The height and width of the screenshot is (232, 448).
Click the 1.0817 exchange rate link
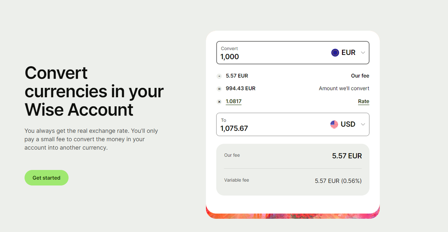[233, 101]
